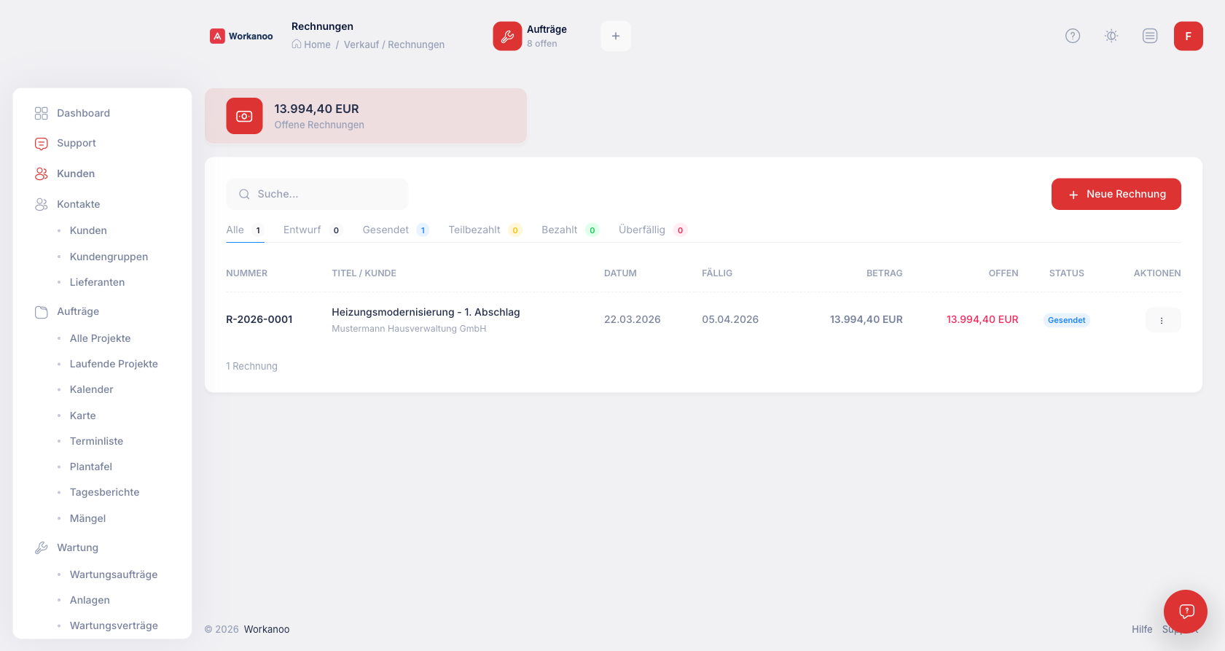
Task: Select the Entwurf tab
Action: tap(313, 230)
